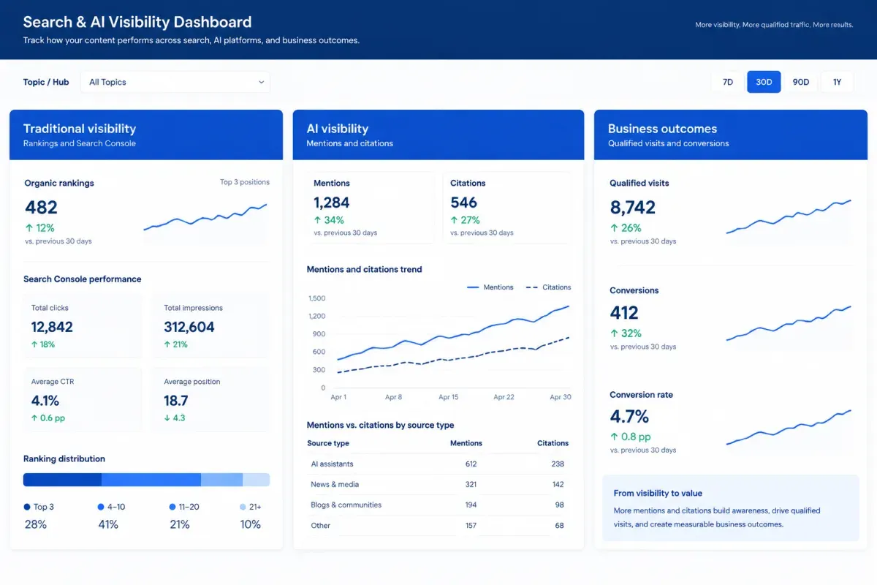877x585 pixels.
Task: Click the 21+ legend dot
Action: tap(243, 507)
